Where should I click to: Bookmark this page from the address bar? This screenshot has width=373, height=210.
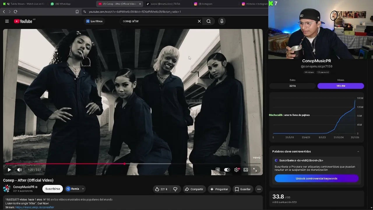click(x=77, y=12)
